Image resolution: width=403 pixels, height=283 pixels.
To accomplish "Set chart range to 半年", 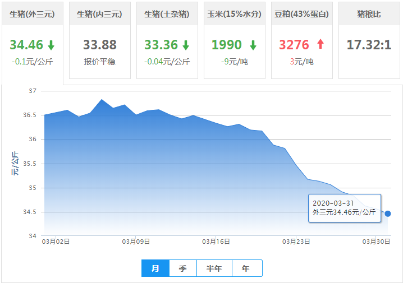I will [x=214, y=268].
